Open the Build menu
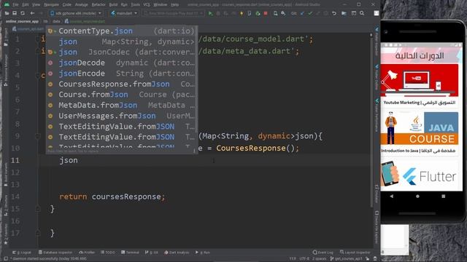 113,5
